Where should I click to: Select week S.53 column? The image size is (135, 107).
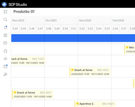click(90, 29)
